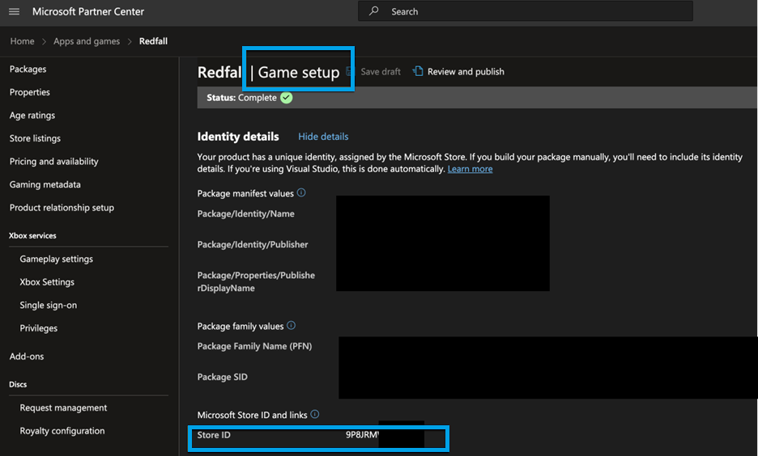Click the Review and publish icon
Screen dimensions: 758x456
(418, 71)
